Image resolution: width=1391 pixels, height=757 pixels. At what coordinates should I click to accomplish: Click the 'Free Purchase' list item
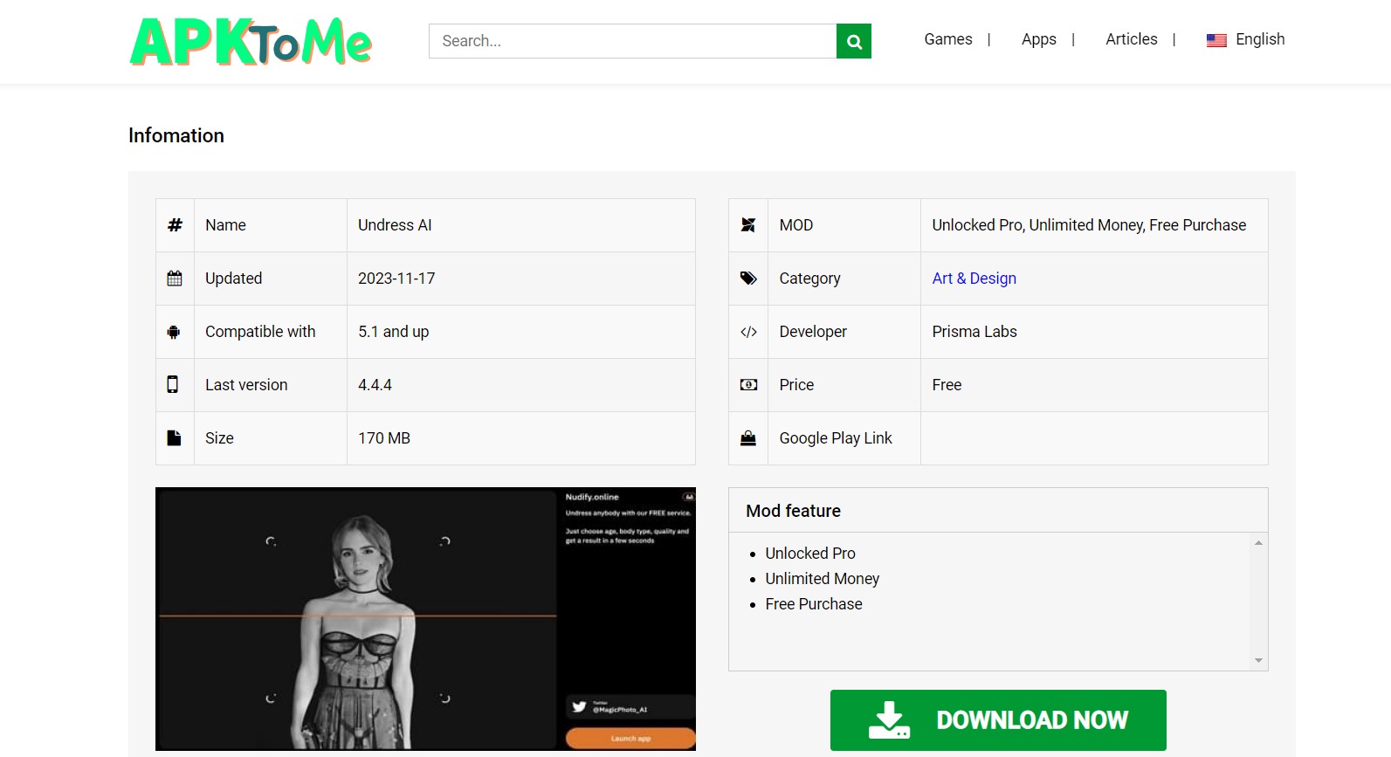pyautogui.click(x=814, y=604)
